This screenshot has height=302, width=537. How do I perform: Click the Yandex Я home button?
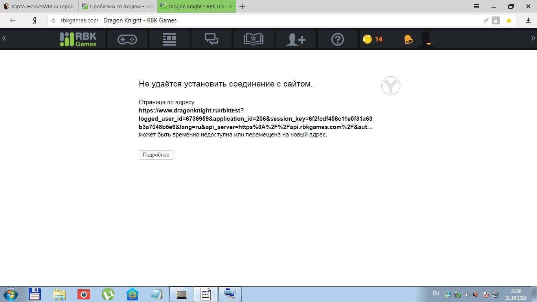tap(35, 20)
